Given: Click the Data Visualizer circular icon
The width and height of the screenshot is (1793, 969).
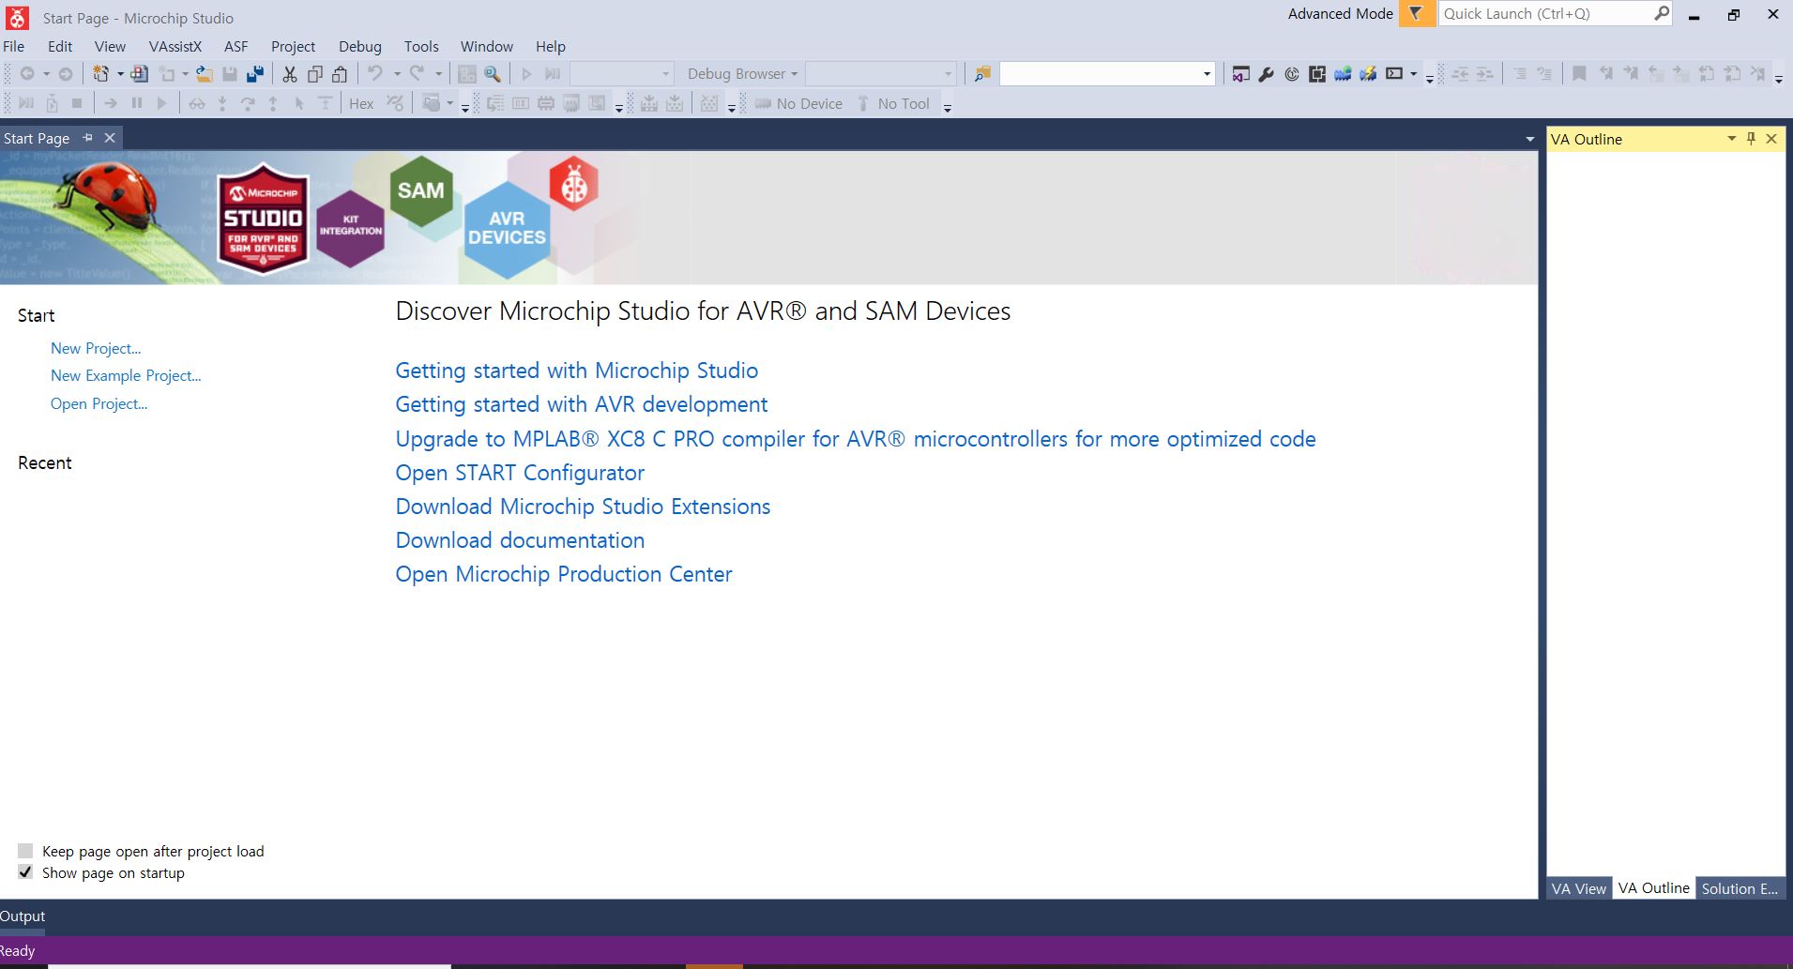Looking at the screenshot, I should tap(1292, 74).
